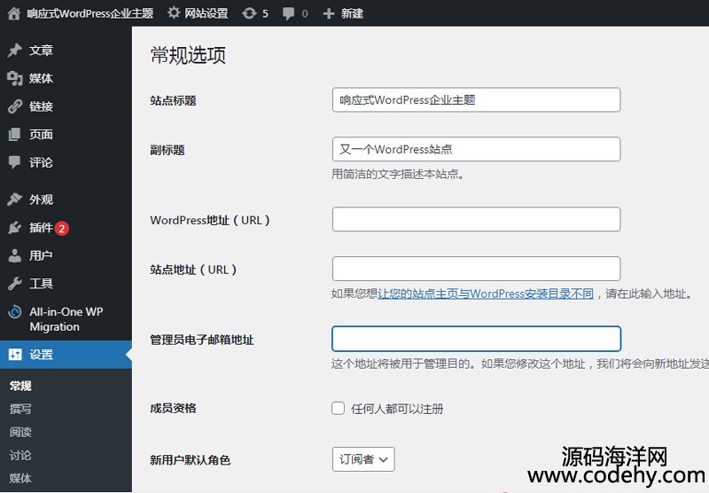Click the sliders icon for 设置
This screenshot has height=493, width=709.
coord(15,354)
